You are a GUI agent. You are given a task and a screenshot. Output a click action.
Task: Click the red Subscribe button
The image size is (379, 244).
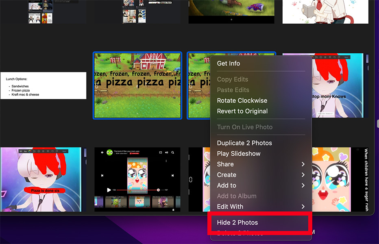(x=134, y=153)
